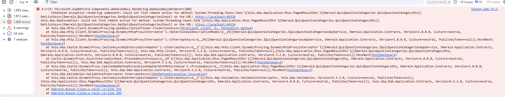
Task: Click the info icon beside Custom levels
Action: [455, 2]
